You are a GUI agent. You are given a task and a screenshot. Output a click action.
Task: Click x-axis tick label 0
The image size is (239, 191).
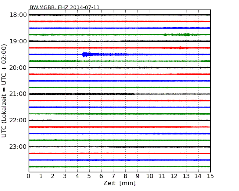click(29, 176)
